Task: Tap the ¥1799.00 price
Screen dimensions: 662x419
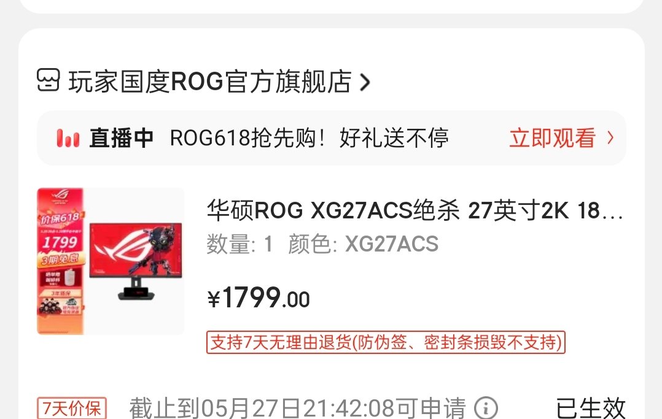Action: [x=259, y=298]
